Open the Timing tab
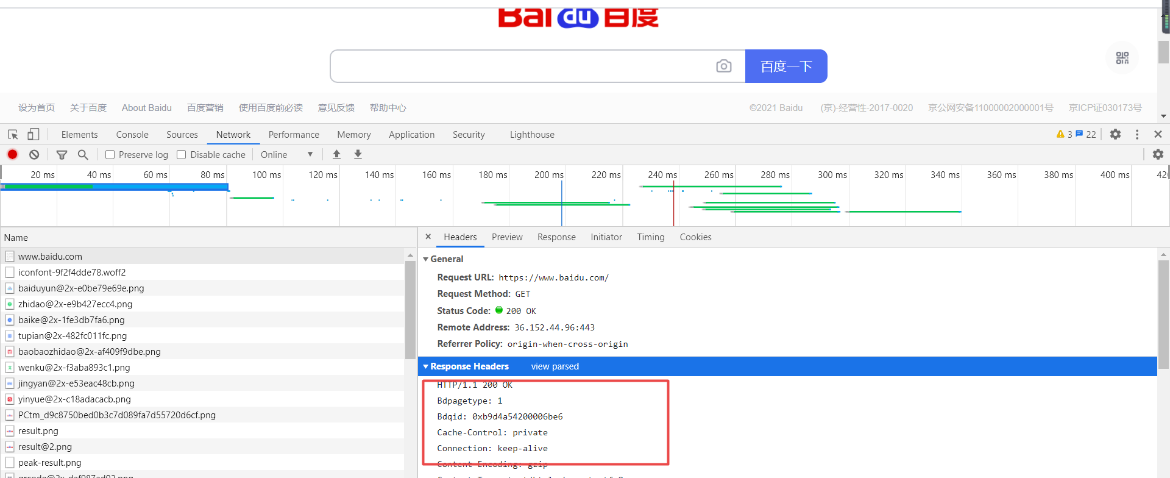Viewport: 1170px width, 478px height. point(651,237)
